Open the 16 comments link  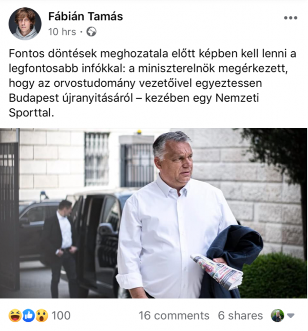pyautogui.click(x=174, y=316)
